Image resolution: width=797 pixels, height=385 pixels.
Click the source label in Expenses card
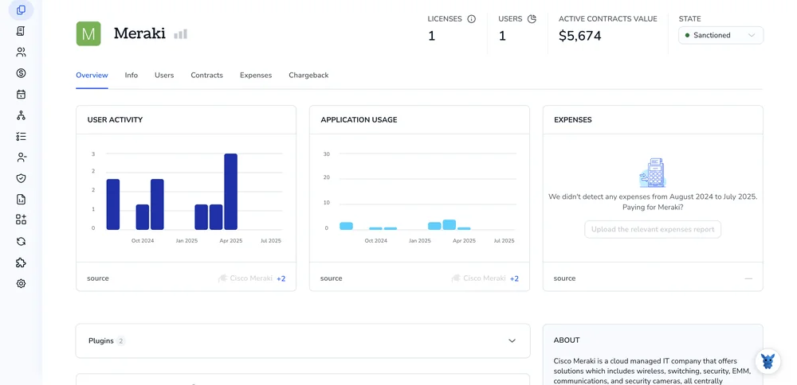pyautogui.click(x=564, y=278)
